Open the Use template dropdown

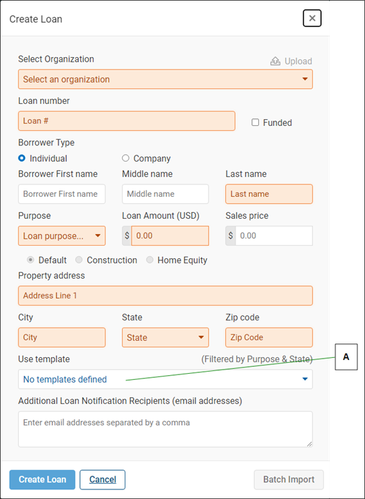point(165,379)
